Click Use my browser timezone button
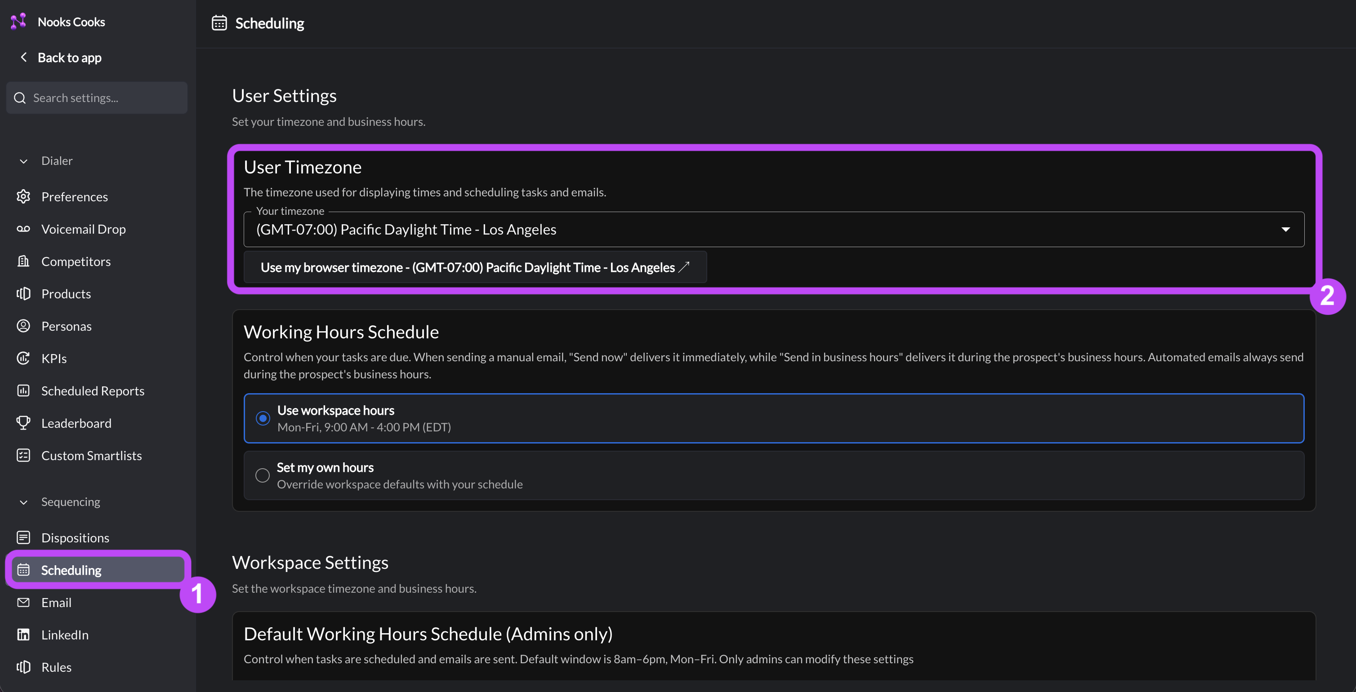The image size is (1356, 692). pyautogui.click(x=475, y=267)
